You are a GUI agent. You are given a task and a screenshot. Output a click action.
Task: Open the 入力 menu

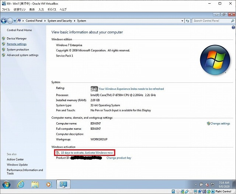click(41, 10)
